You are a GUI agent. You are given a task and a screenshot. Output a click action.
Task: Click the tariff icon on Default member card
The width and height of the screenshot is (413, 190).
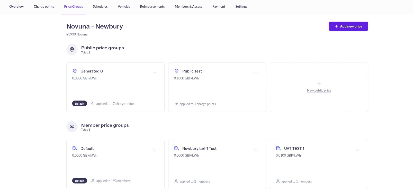pyautogui.click(x=75, y=148)
